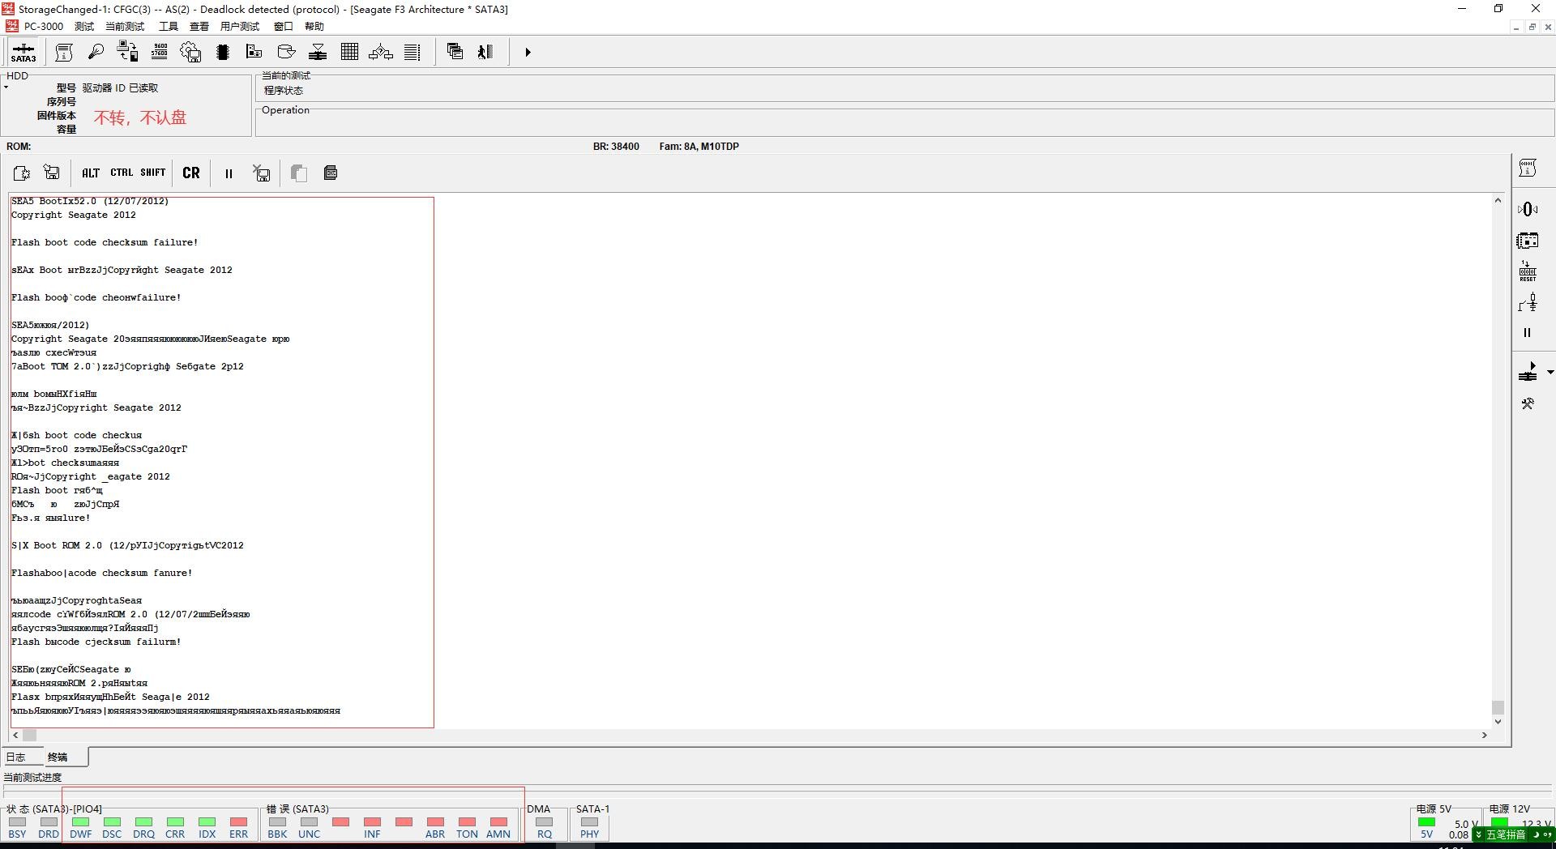Open the PCB board icon in sidebar

pyautogui.click(x=1528, y=241)
